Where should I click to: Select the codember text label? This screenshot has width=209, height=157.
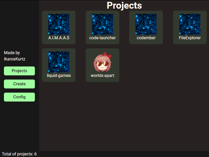pos(146,38)
